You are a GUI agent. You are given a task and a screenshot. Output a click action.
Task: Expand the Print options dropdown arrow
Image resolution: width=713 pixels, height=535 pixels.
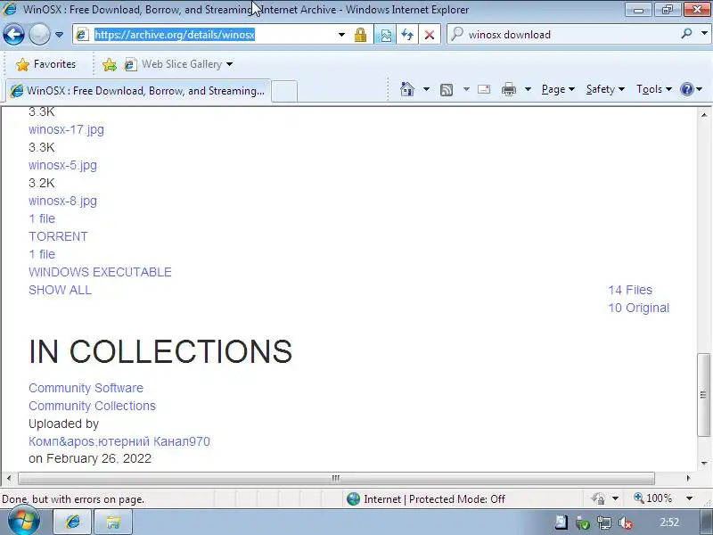[x=528, y=89]
